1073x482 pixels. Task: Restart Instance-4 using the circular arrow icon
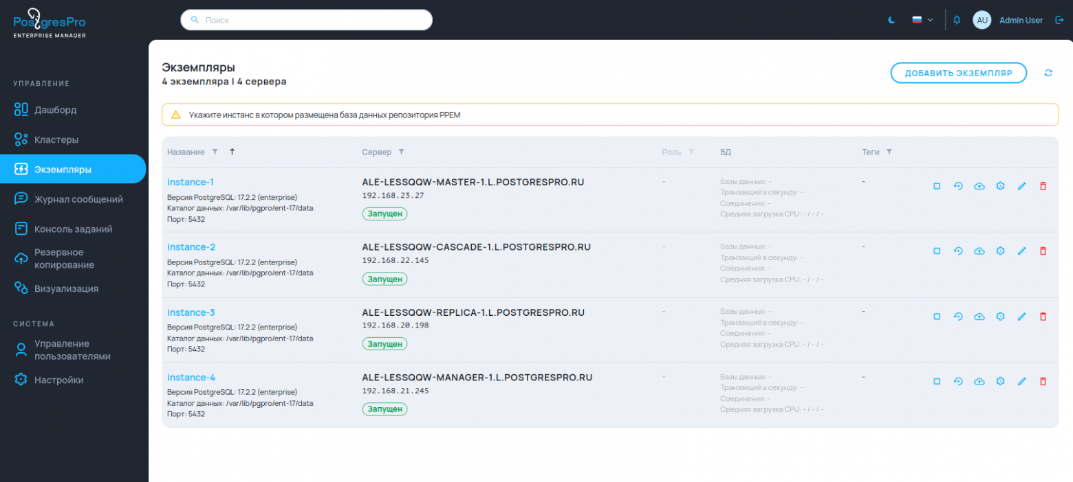(x=957, y=381)
